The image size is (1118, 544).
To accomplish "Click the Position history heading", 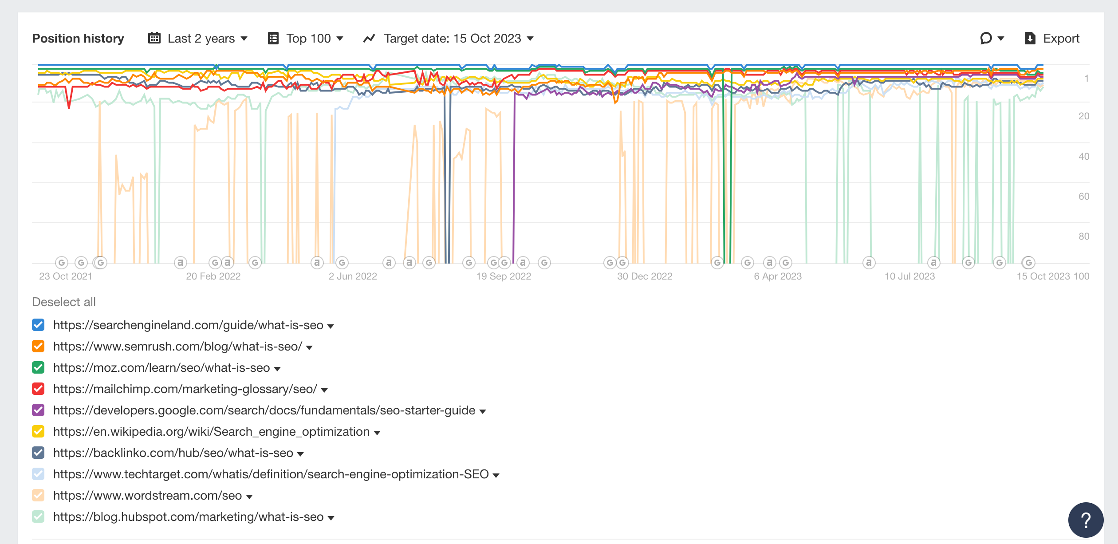I will (78, 39).
